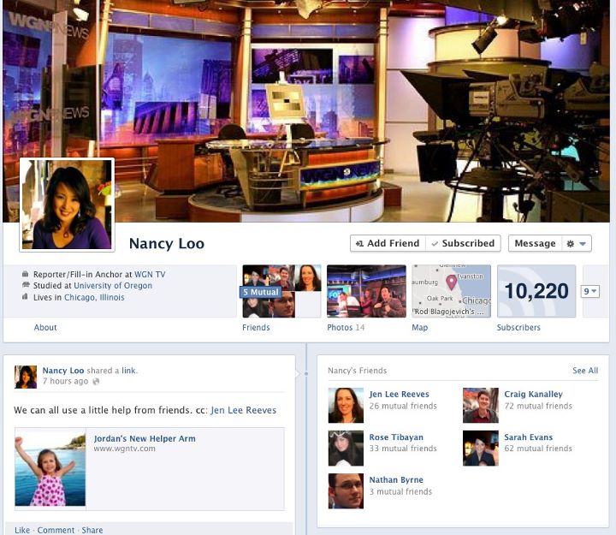Click Jen Lee Reeves' friend avatar
Viewport: 616px width, 535px height.
[346, 405]
